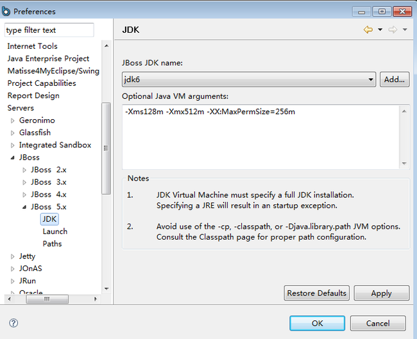Select Servers in the tree
The image size is (417, 339).
(x=21, y=108)
